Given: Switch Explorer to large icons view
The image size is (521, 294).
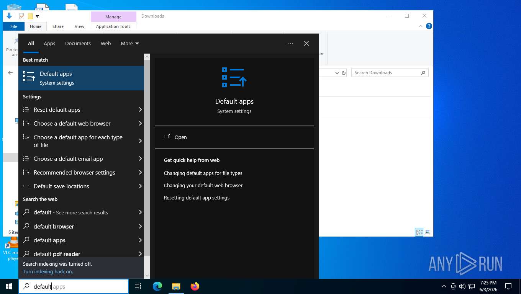Looking at the screenshot, I should [428, 232].
